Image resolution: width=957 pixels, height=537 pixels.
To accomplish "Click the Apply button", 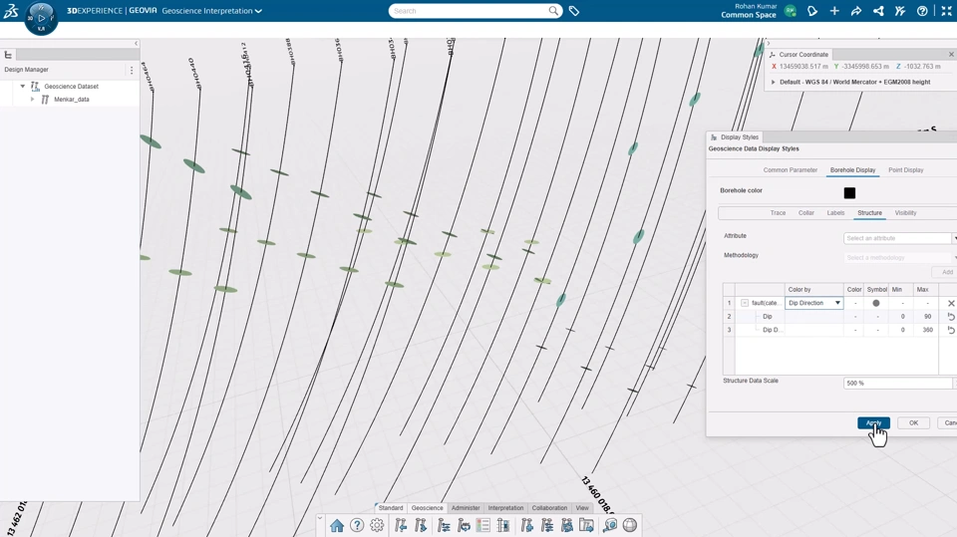I will 873,422.
